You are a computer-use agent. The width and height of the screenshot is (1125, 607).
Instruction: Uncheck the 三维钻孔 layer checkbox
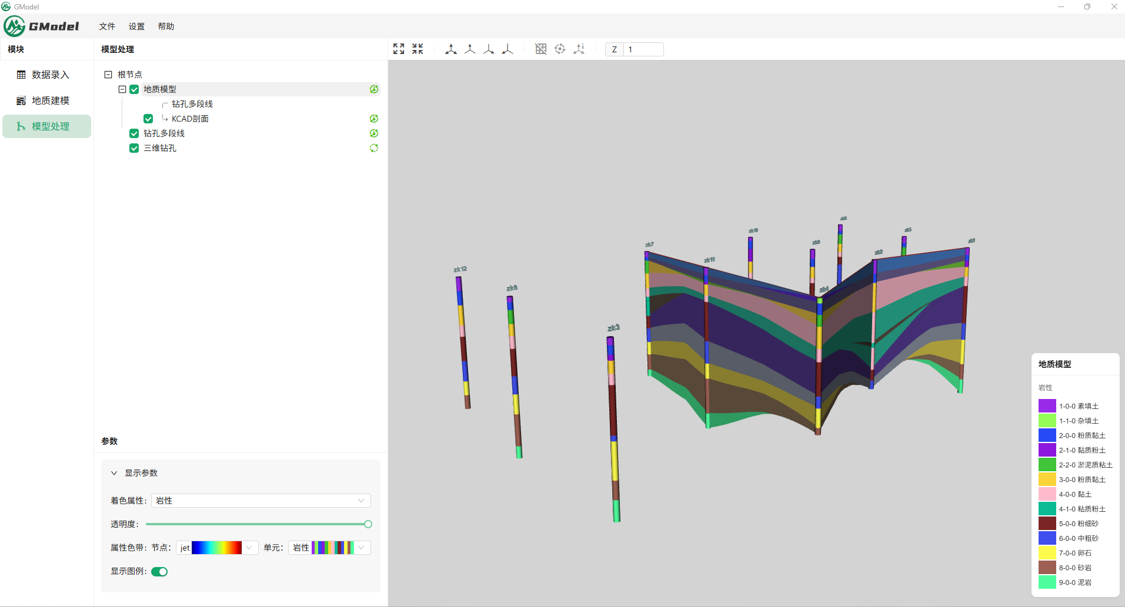point(134,148)
